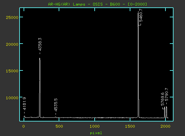Click the top of the tallest peak

[138, 11]
